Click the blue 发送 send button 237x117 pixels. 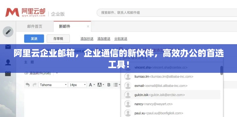coord(34,39)
